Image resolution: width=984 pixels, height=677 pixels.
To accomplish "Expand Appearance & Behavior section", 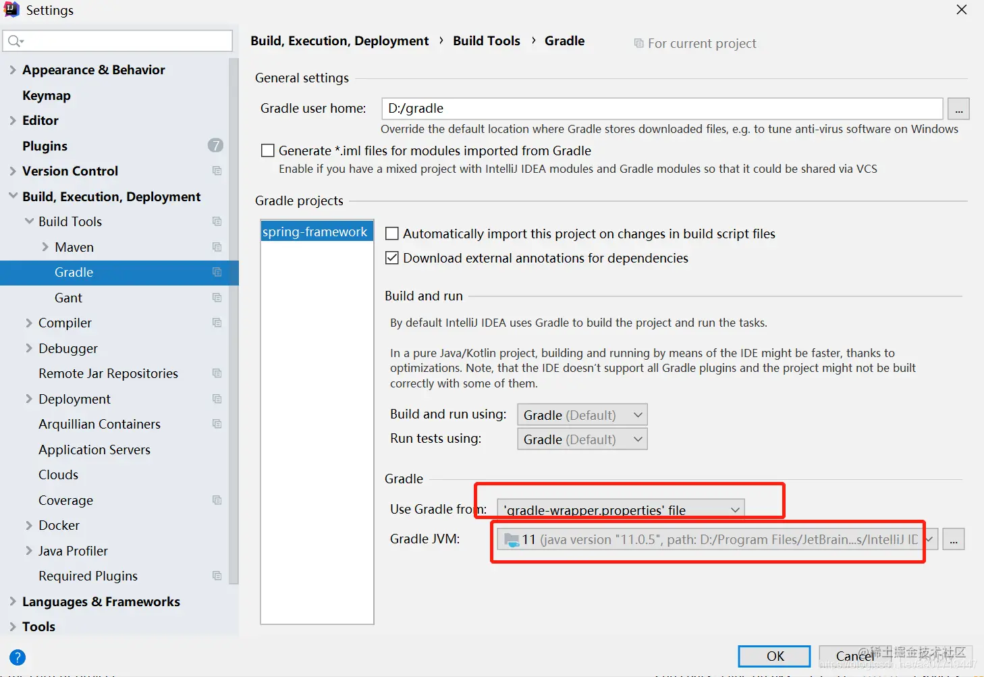I will point(12,70).
